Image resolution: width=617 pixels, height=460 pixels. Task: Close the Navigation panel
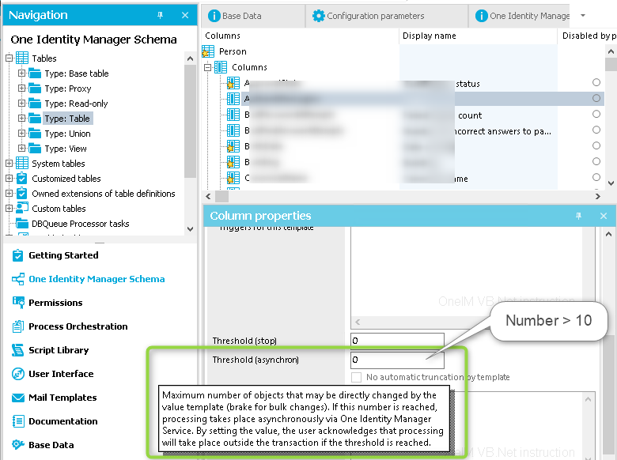[185, 15]
